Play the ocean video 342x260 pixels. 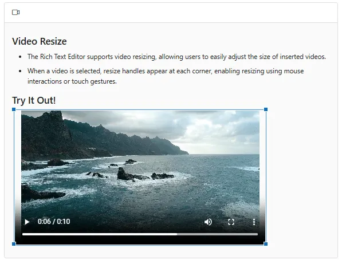(x=27, y=222)
